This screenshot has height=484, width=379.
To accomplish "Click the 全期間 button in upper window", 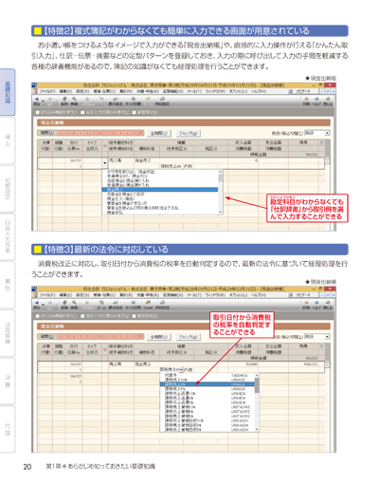I will click(x=159, y=134).
